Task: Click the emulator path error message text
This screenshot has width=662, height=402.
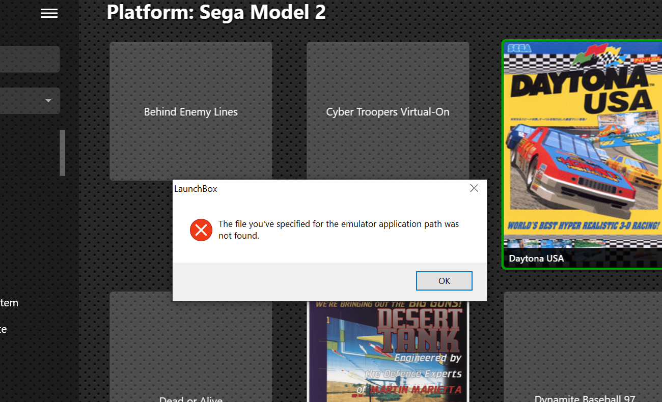Action: point(339,230)
